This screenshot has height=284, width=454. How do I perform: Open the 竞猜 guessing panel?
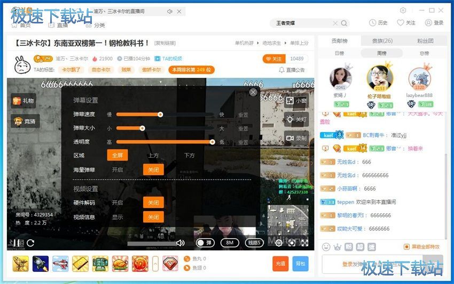25,121
